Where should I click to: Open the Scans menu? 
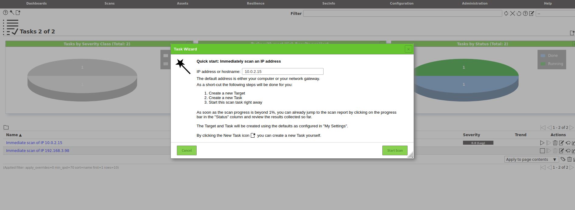click(110, 3)
